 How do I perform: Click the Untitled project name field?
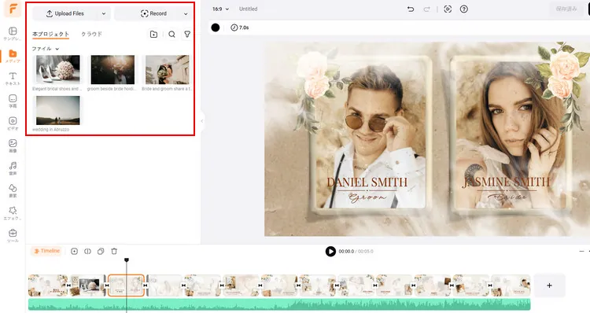coord(249,9)
